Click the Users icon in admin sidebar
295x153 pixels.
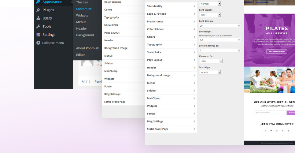tap(38, 18)
